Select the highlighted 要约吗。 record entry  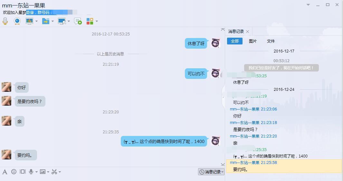pos(284,166)
